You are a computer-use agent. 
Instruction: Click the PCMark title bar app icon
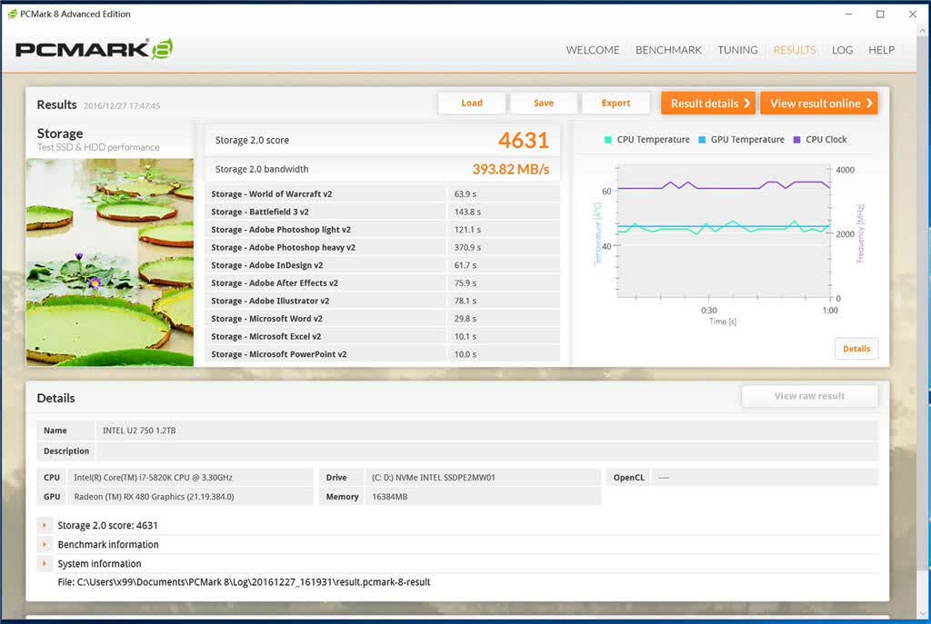click(x=12, y=14)
